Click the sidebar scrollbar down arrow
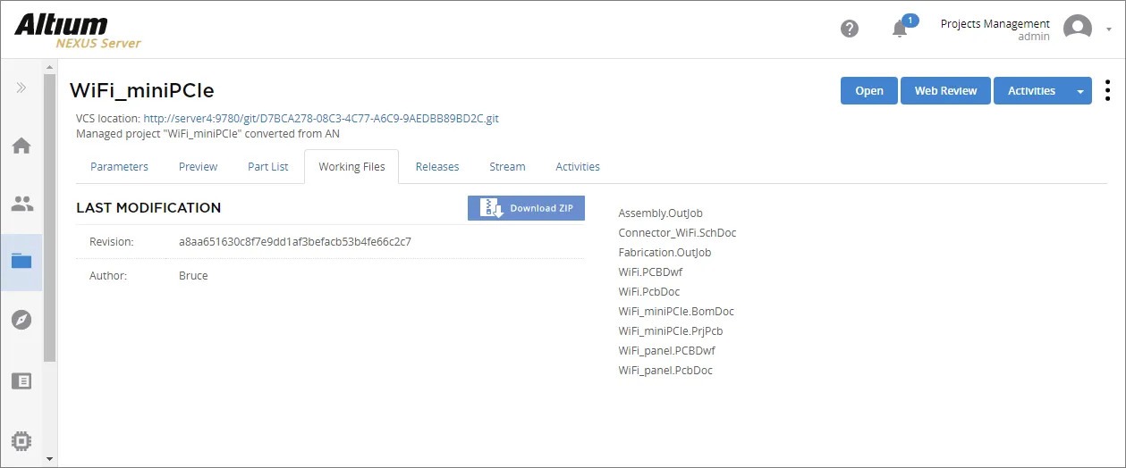1126x468 pixels. [49, 459]
